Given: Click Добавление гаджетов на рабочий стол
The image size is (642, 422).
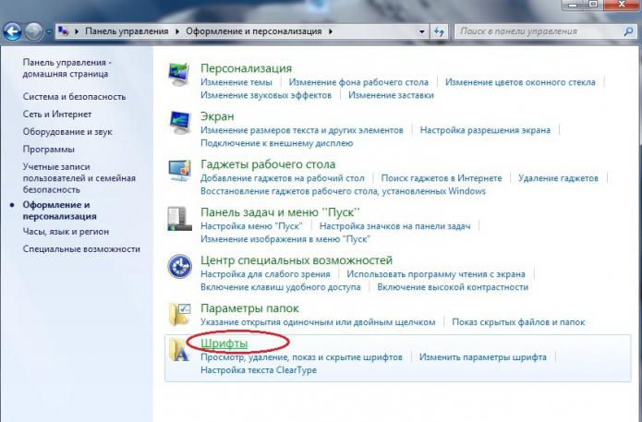Looking at the screenshot, I should (283, 178).
